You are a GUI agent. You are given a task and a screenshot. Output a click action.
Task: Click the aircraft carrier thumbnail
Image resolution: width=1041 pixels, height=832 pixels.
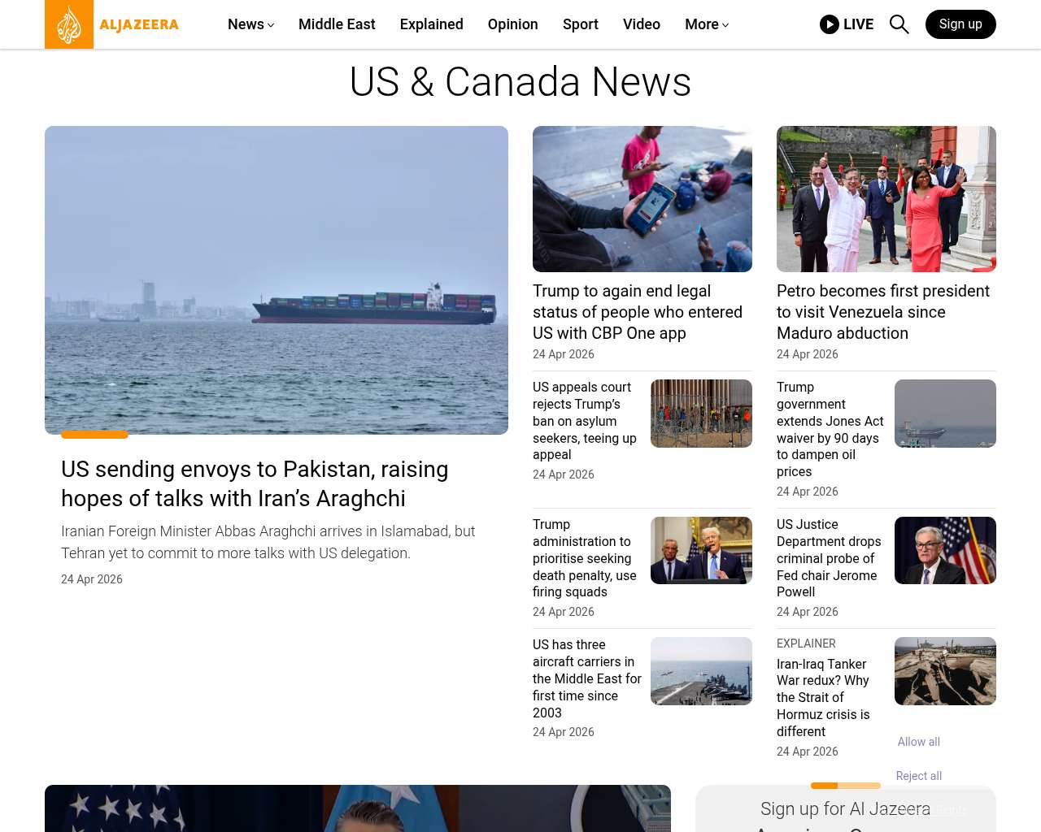pyautogui.click(x=701, y=670)
